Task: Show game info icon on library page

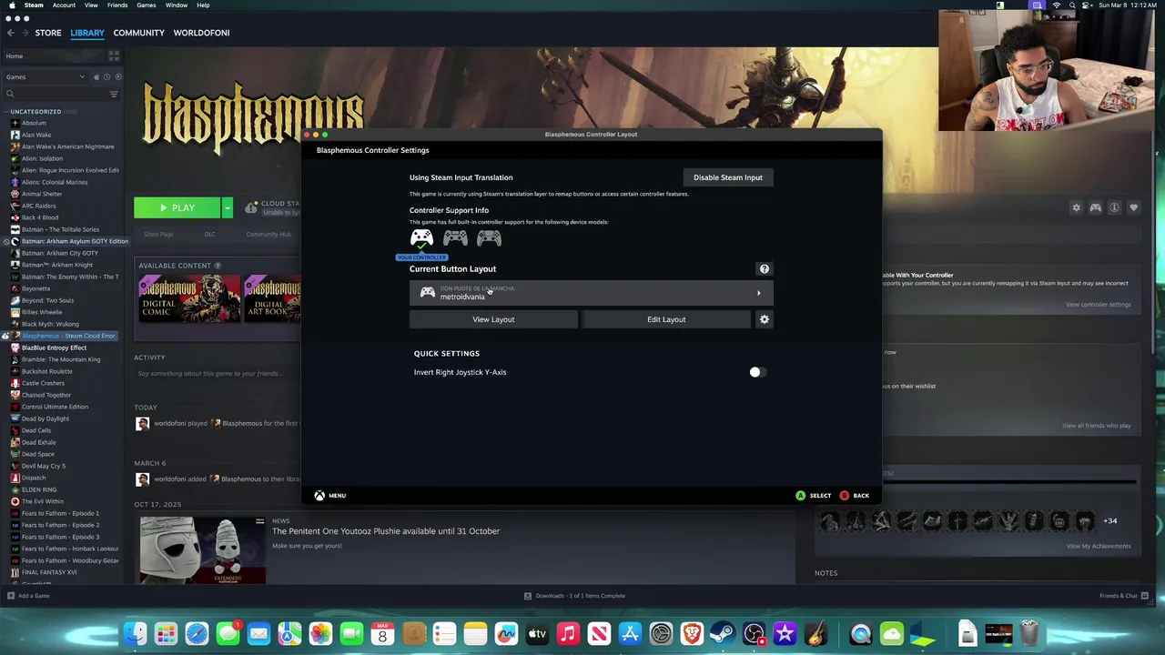Action: [1114, 207]
